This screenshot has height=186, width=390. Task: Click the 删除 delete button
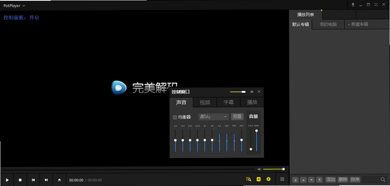pyautogui.click(x=343, y=179)
